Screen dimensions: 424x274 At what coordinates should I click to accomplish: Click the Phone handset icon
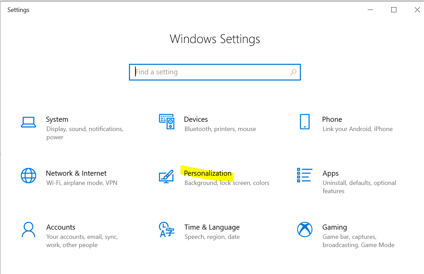click(x=305, y=122)
